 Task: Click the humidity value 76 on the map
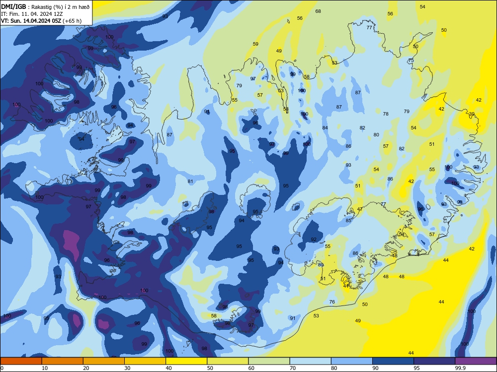point(332,302)
